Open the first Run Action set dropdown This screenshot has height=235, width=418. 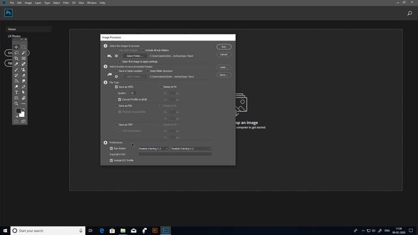(x=153, y=149)
